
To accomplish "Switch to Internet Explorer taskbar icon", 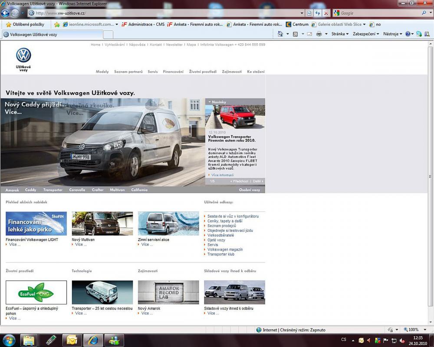I will pyautogui.click(x=93, y=340).
